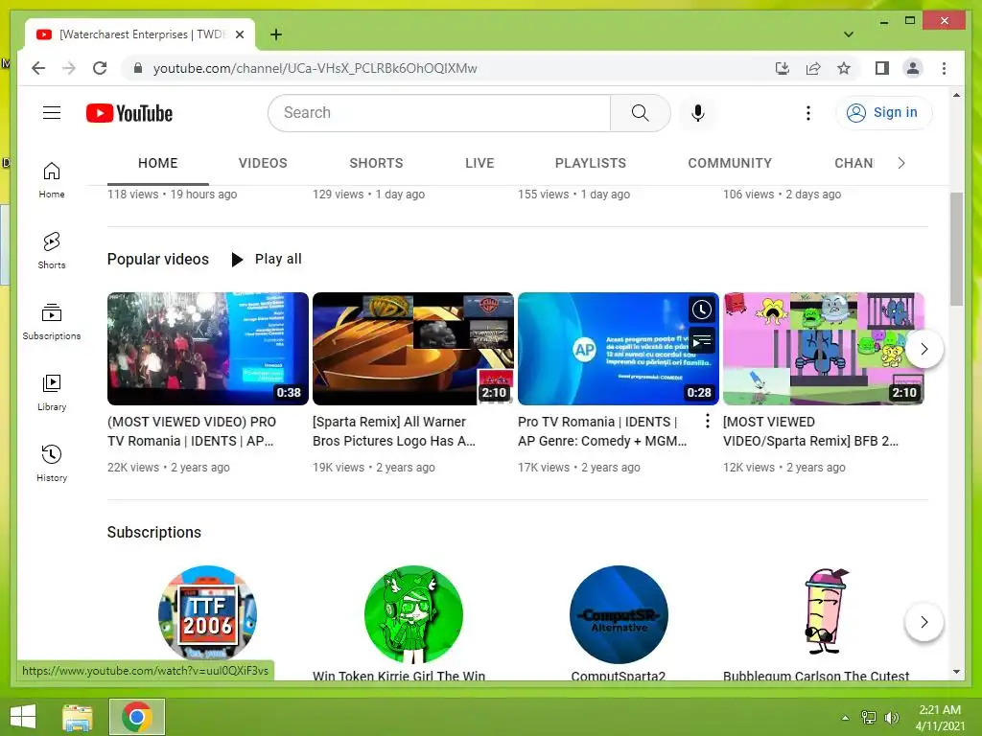Viewport: 982px width, 736px height.
Task: Click the volume tray icon
Action: (x=891, y=718)
